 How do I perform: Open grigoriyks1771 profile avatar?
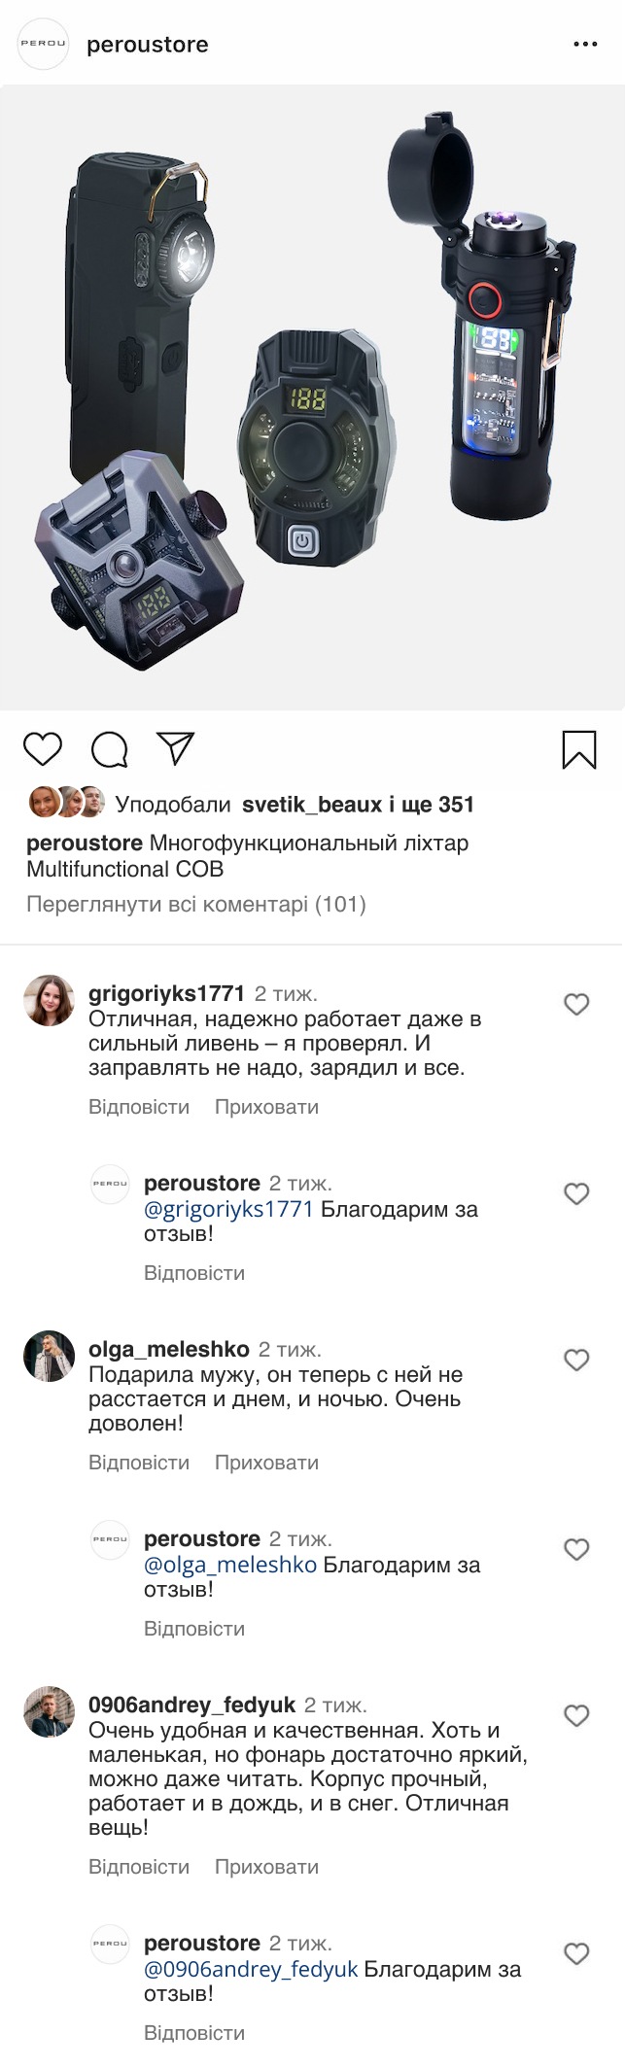coord(49,1001)
